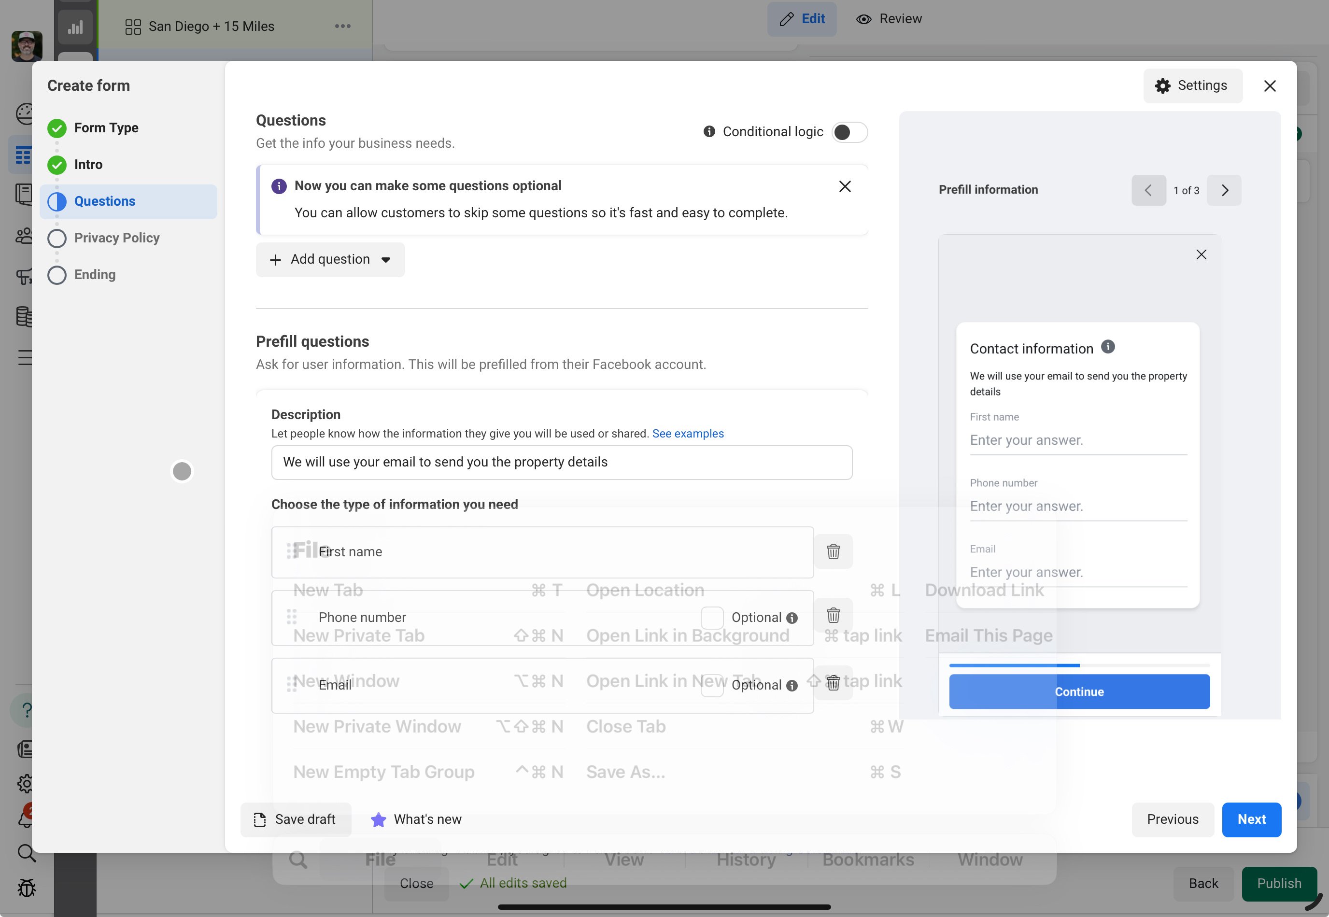This screenshot has height=917, width=1329.
Task: Dismiss the optional questions notice
Action: coord(844,186)
